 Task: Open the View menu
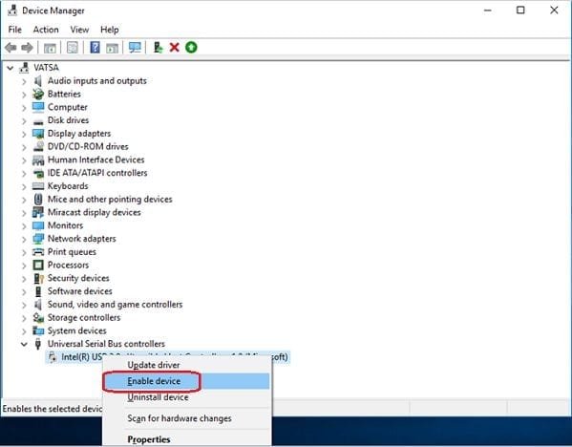coord(79,30)
